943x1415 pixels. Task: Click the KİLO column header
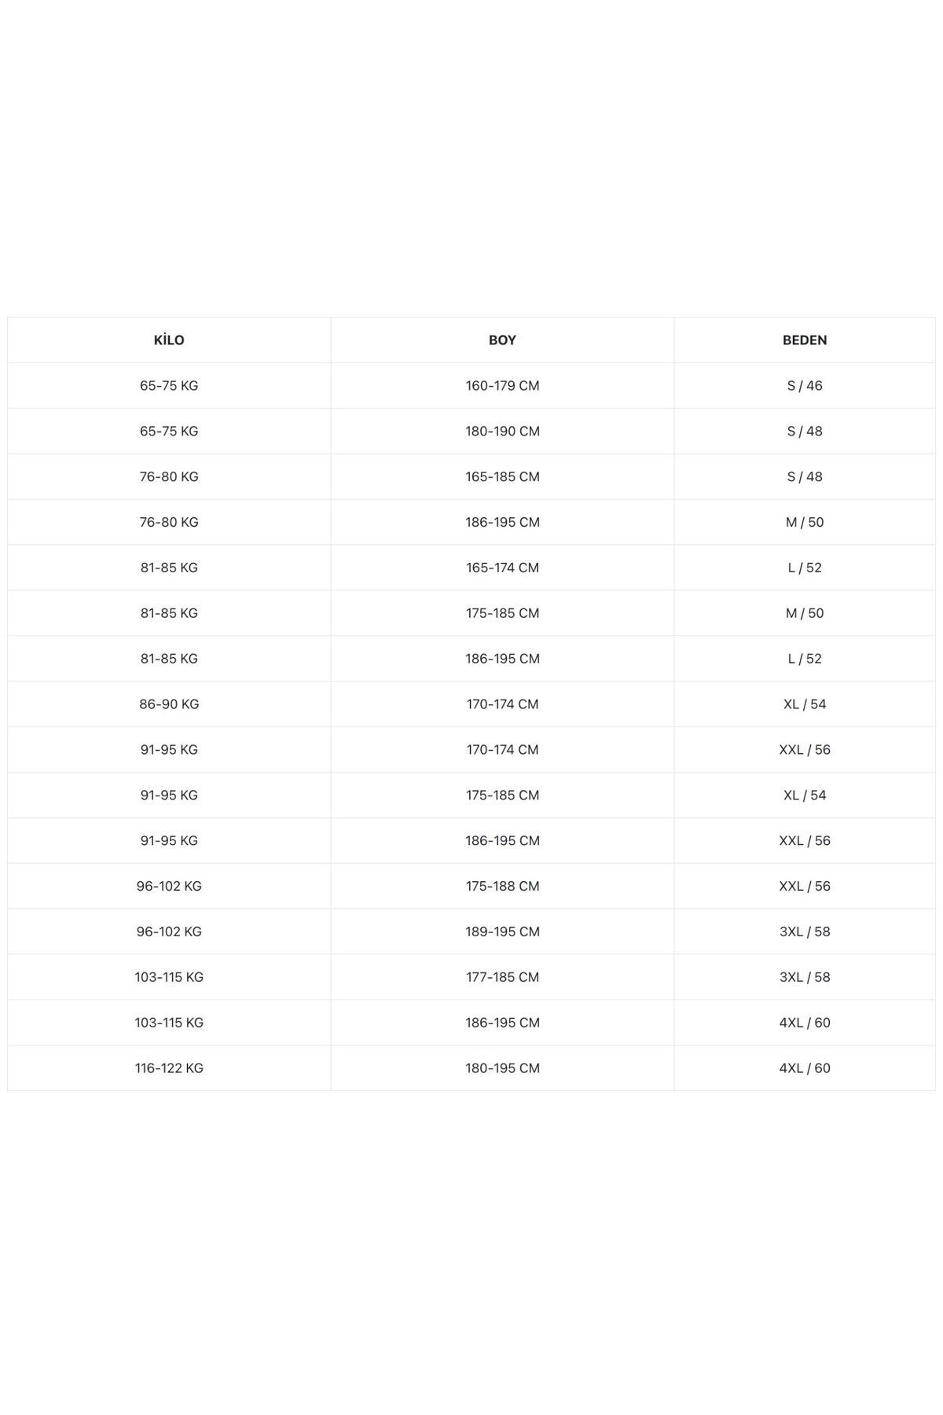tap(169, 340)
